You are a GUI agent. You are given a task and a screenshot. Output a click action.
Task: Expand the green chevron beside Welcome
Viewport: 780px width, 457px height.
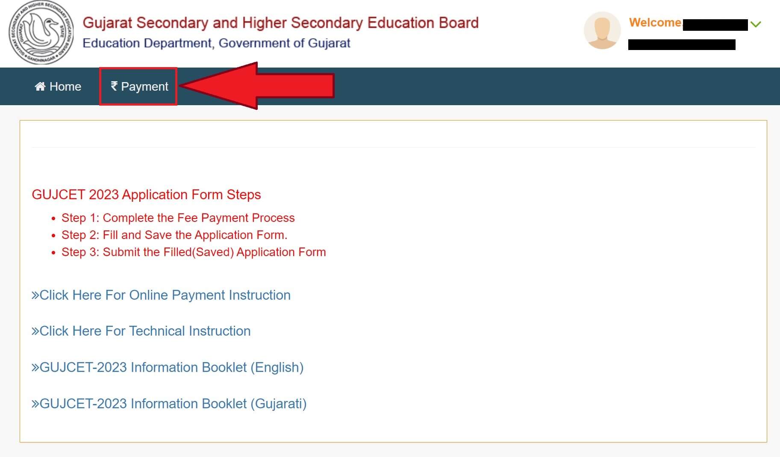756,24
